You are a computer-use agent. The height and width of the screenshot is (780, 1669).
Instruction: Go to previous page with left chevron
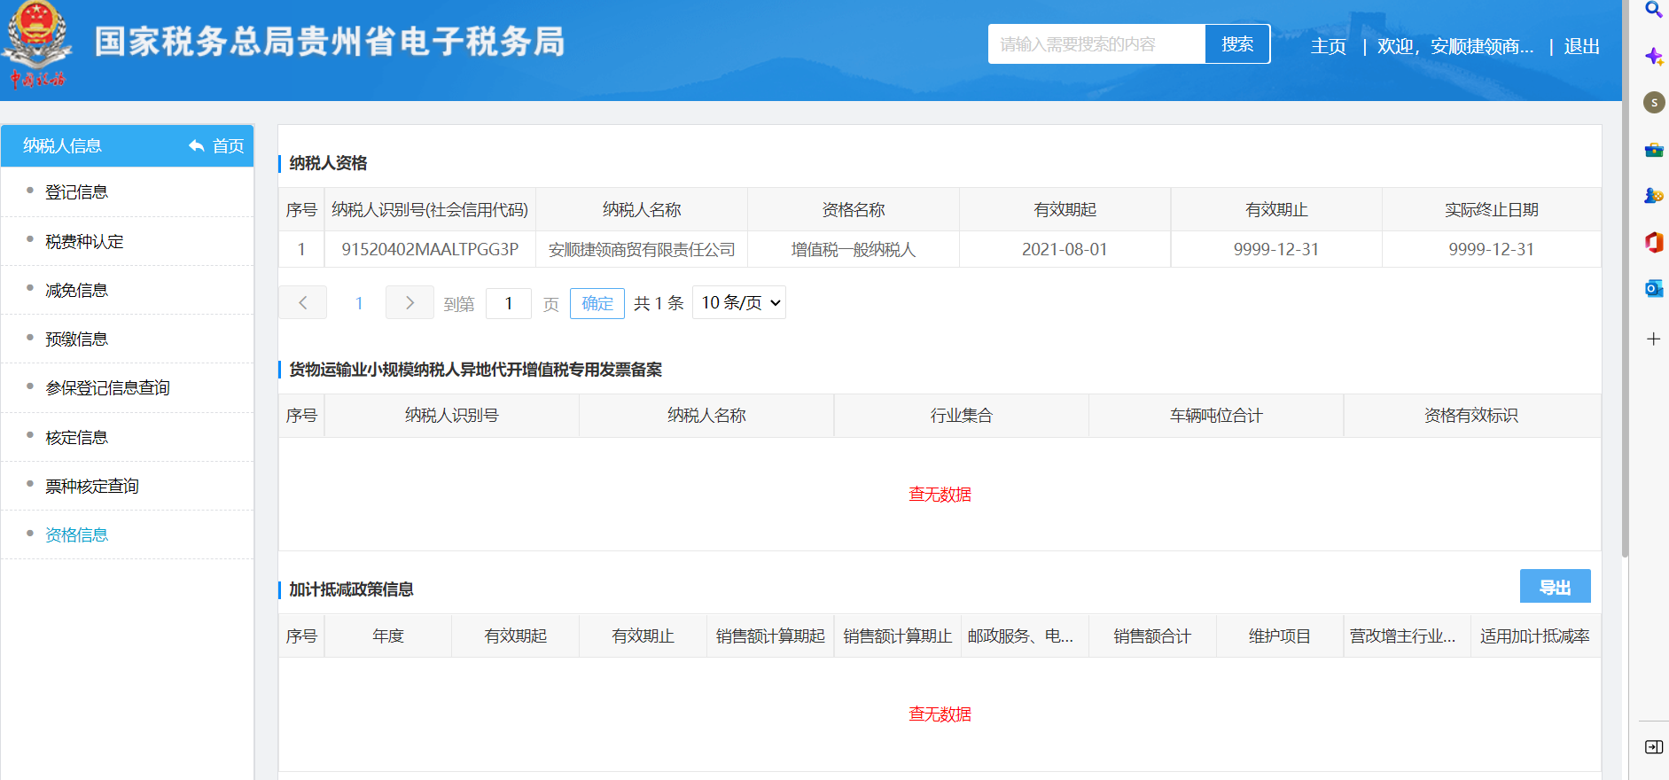pyautogui.click(x=302, y=303)
